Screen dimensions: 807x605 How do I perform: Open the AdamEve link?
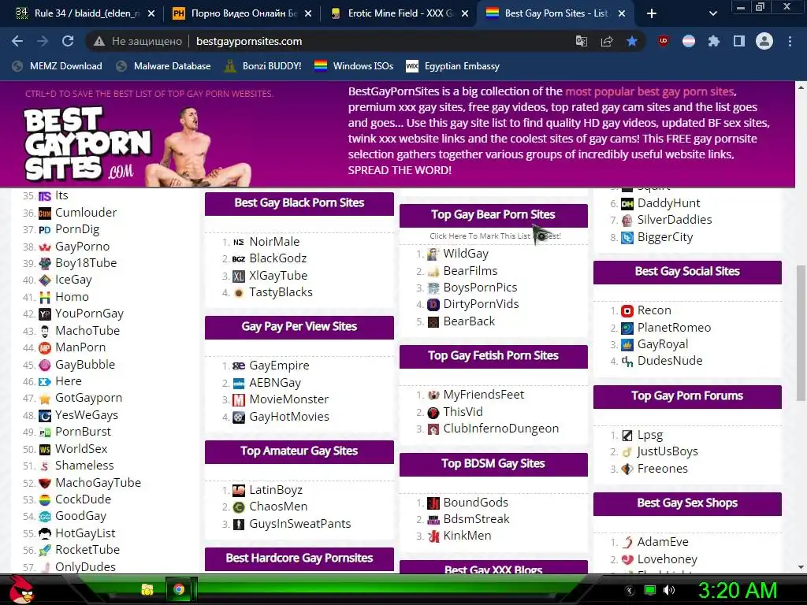click(x=662, y=542)
